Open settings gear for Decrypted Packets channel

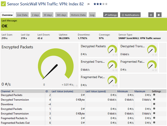pos(154,95)
